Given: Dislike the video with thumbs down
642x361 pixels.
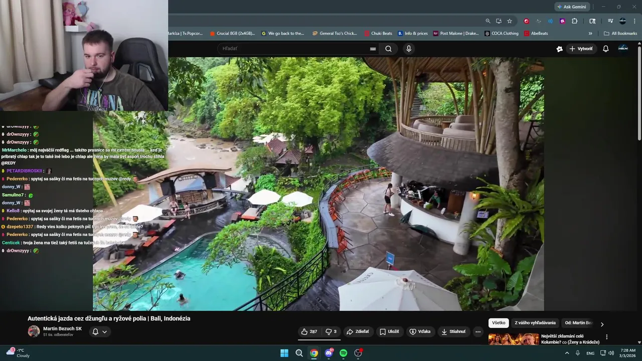Looking at the screenshot, I should [331, 331].
